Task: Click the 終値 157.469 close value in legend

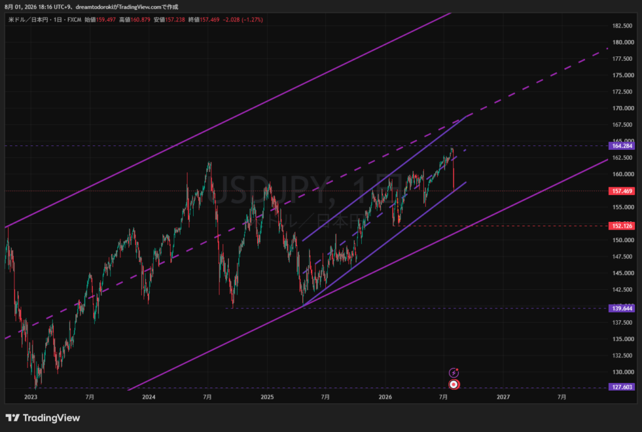Action: 204,19
